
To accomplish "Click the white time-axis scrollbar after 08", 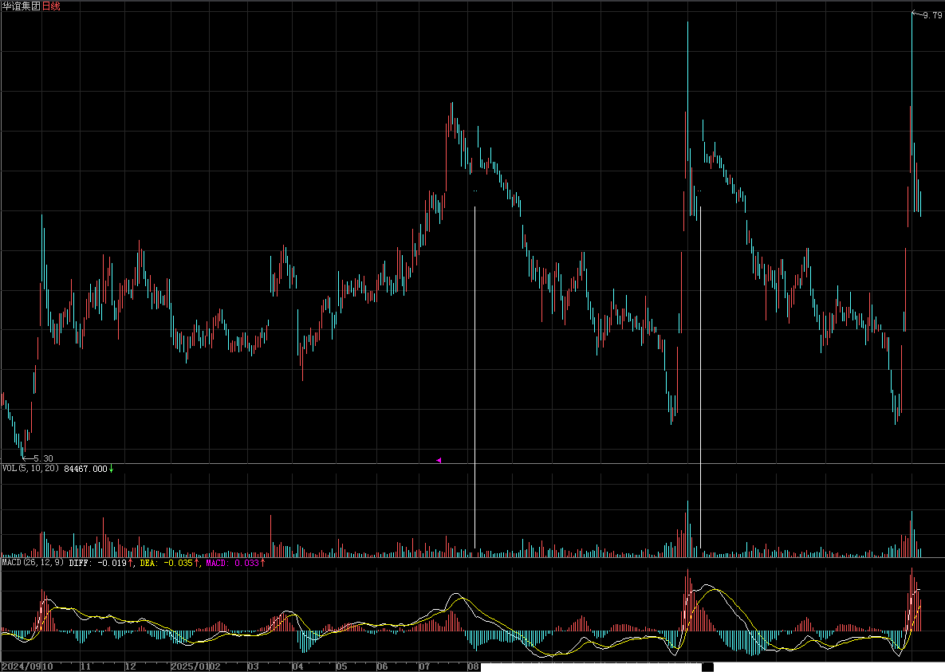I will 591,667.
